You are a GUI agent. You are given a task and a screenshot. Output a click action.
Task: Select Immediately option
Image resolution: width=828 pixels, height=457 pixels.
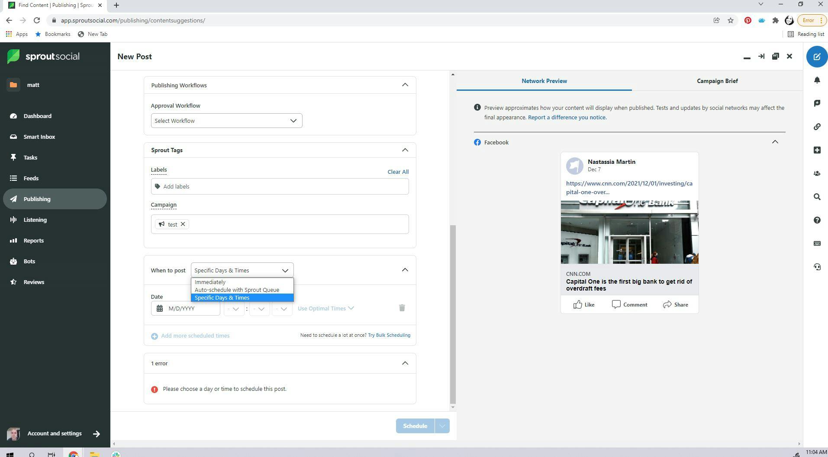[242, 282]
